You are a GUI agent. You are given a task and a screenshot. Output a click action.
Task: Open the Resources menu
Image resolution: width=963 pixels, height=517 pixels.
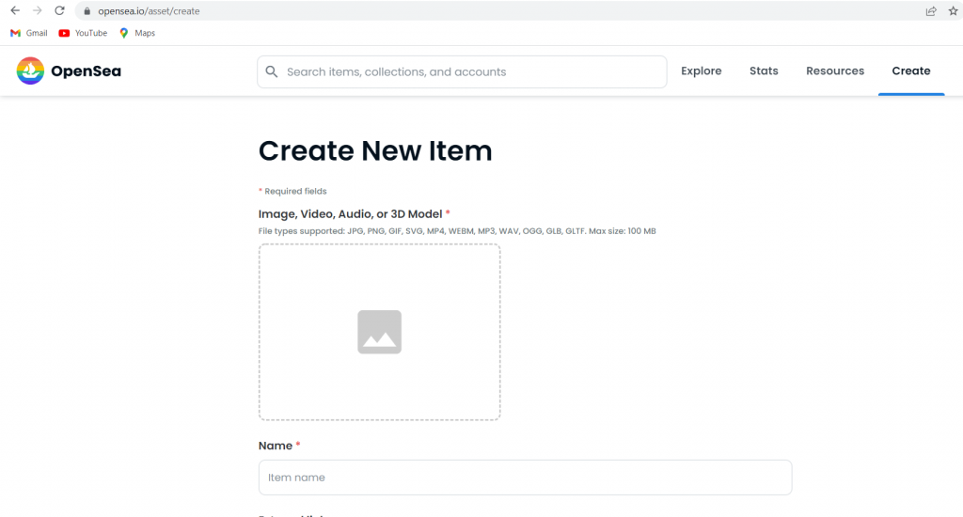coord(835,70)
